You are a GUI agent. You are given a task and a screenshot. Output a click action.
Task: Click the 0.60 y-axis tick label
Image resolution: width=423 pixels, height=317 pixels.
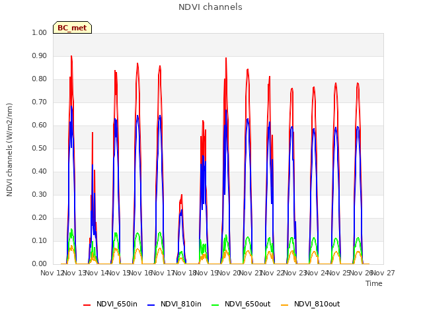coord(40,125)
